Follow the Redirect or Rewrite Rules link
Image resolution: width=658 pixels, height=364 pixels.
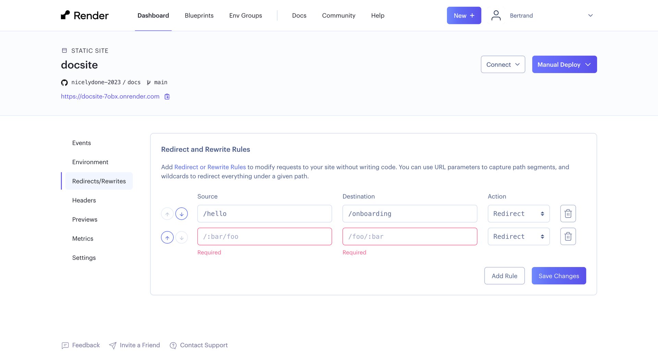click(x=210, y=167)
